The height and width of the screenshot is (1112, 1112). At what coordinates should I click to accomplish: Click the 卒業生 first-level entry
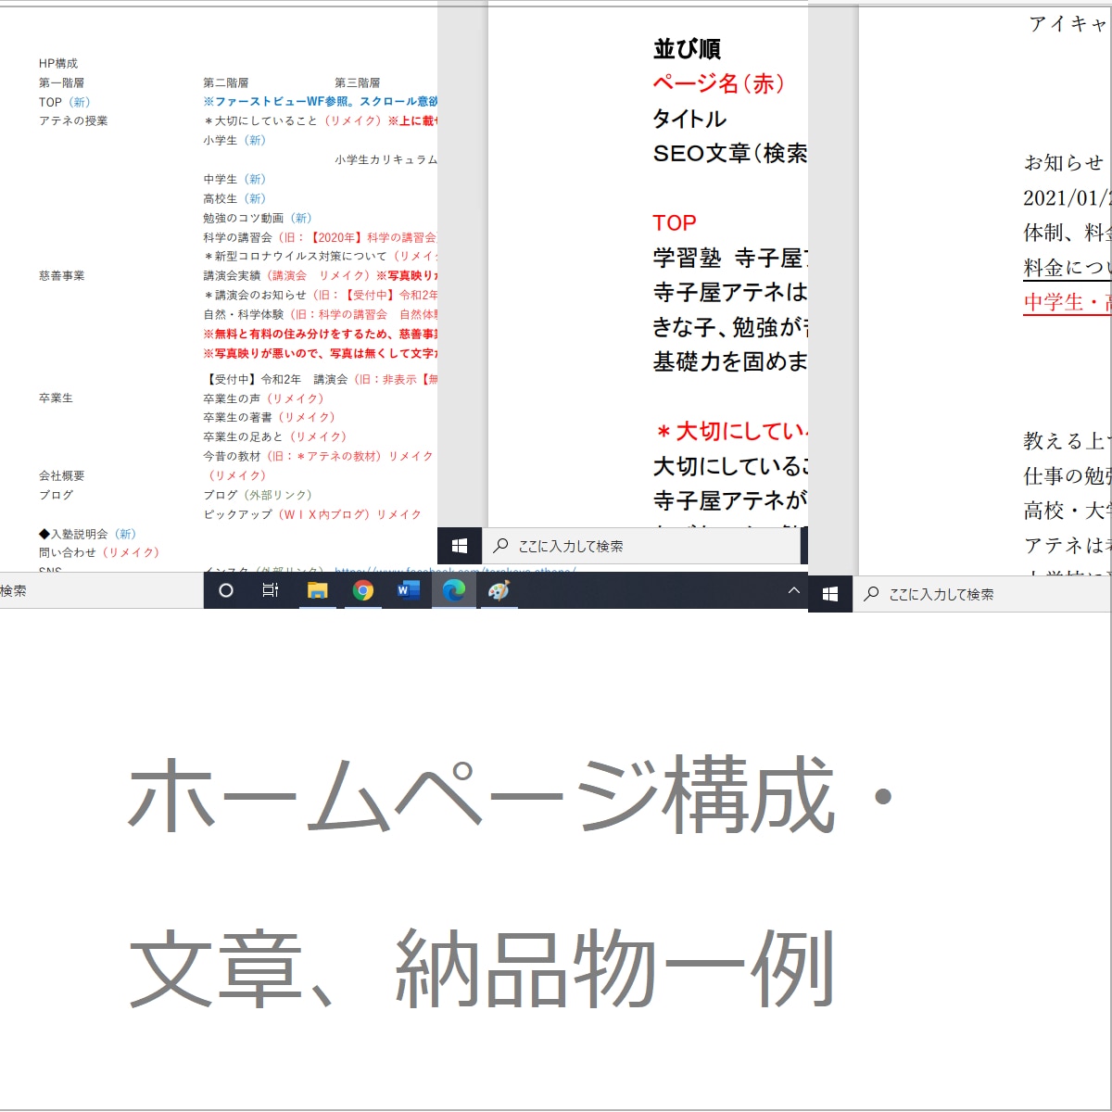56,398
